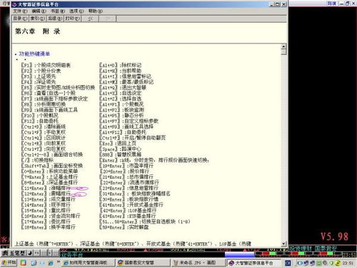
Task: Click the first blue system tray icon
Action: point(300,263)
